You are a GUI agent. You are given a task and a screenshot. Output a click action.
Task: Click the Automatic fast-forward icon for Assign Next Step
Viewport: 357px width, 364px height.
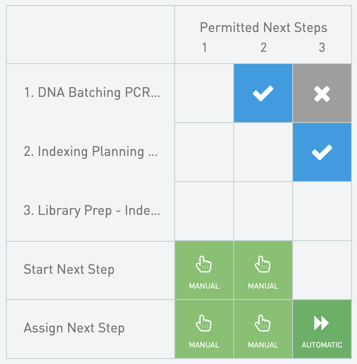(322, 324)
